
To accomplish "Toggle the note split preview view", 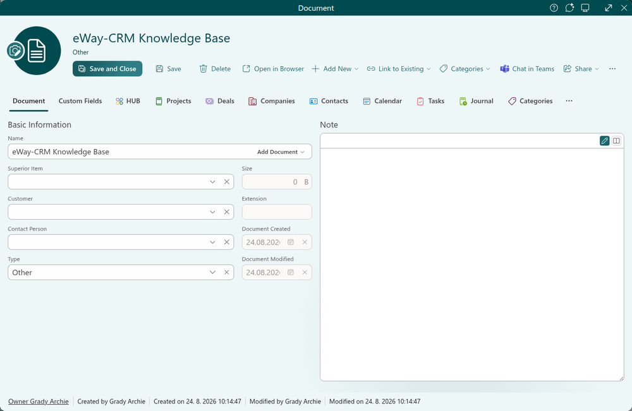I will [x=616, y=141].
